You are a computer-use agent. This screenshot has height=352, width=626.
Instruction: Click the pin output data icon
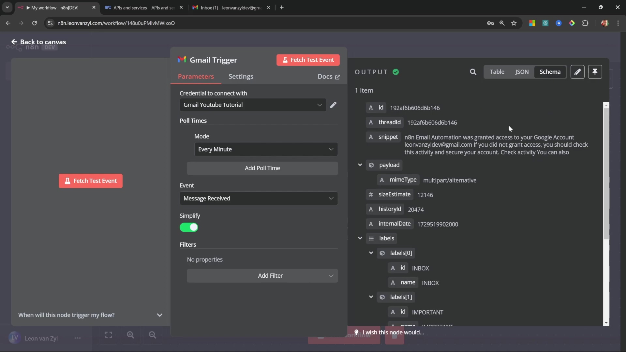(595, 72)
